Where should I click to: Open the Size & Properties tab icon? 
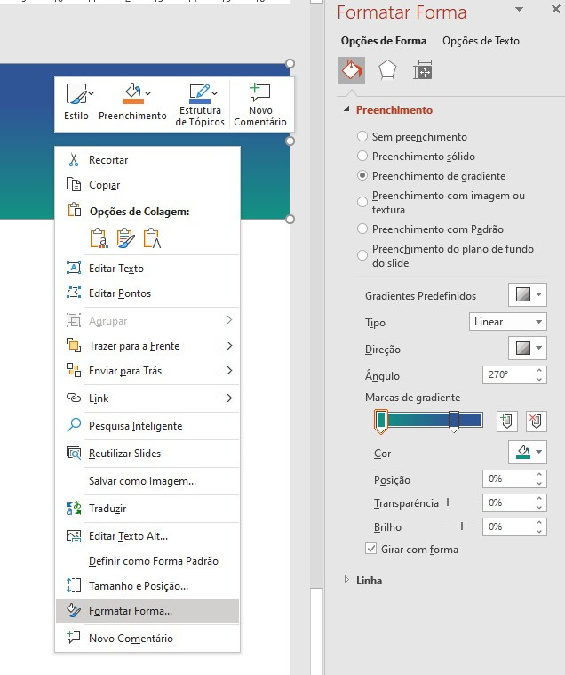[x=422, y=70]
